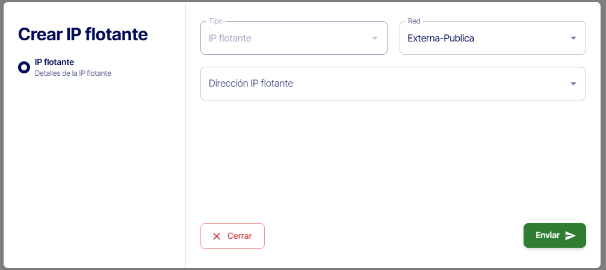Click the paper plane icon on Enviar
The height and width of the screenshot is (270, 606).
[x=570, y=236]
